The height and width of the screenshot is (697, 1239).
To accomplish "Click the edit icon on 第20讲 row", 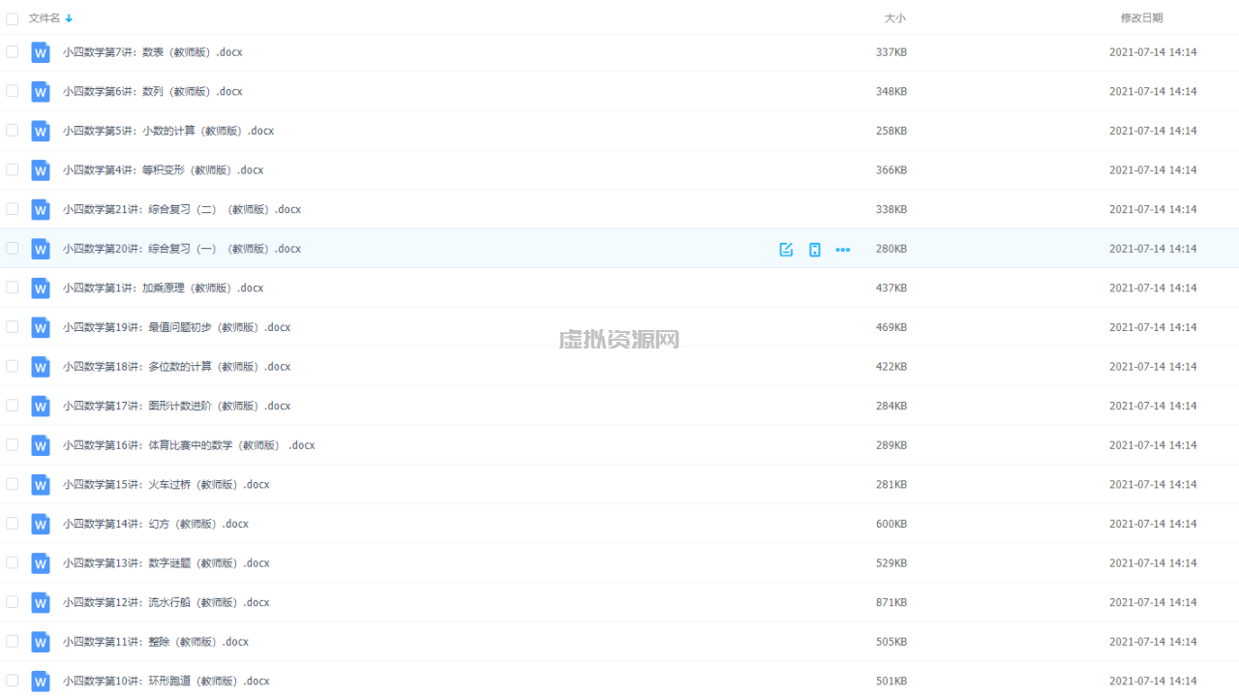I will tap(786, 249).
